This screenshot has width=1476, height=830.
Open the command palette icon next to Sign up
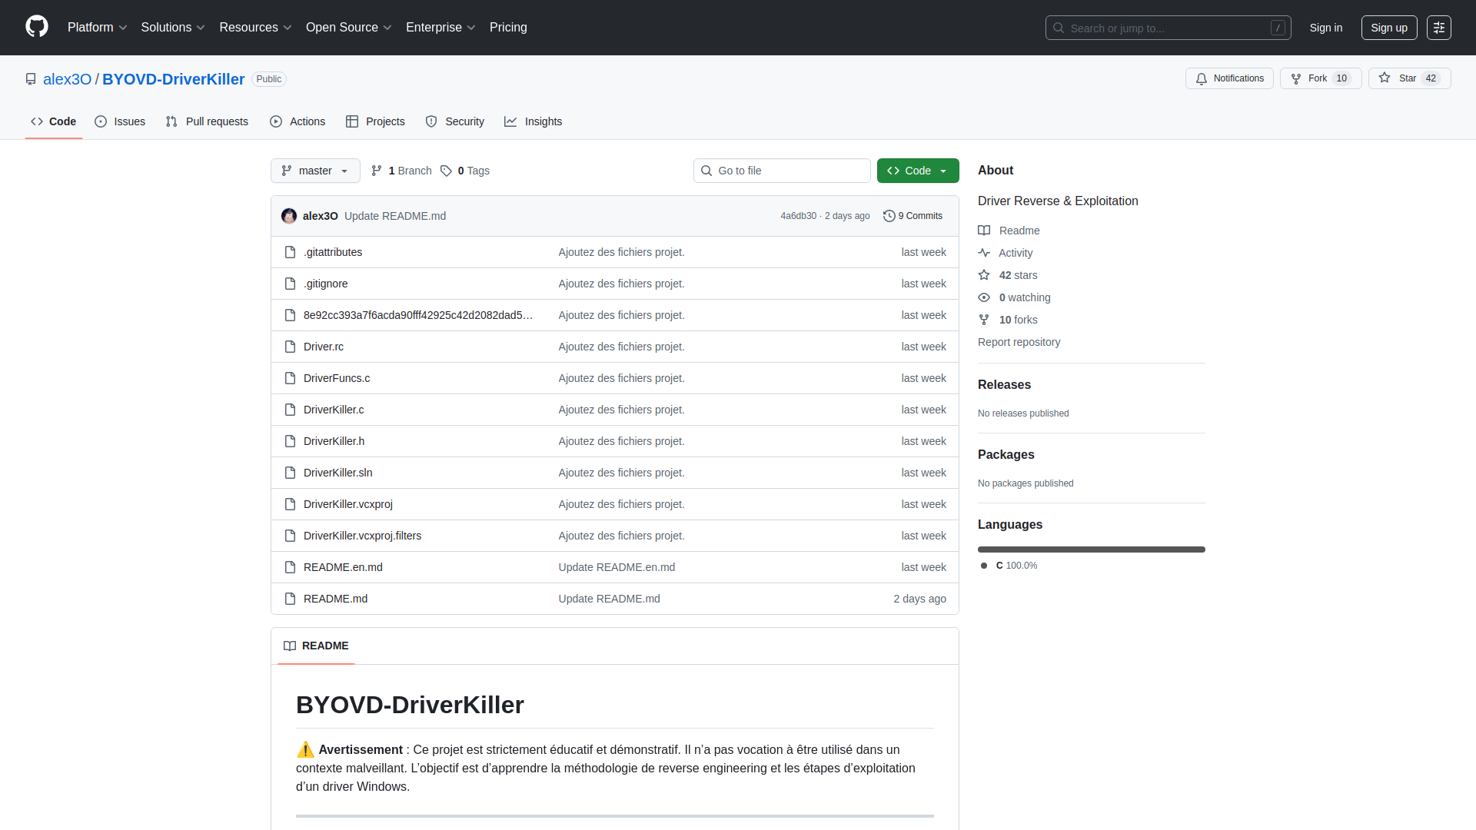click(1439, 28)
